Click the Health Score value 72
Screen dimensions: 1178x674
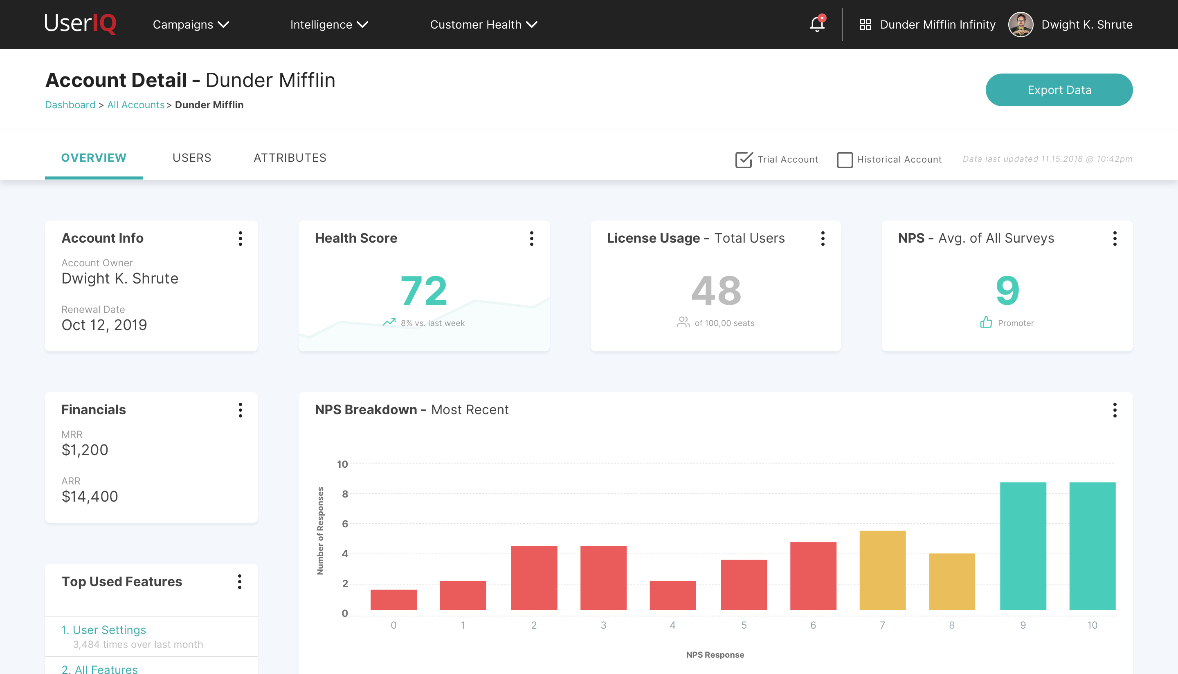pos(424,290)
